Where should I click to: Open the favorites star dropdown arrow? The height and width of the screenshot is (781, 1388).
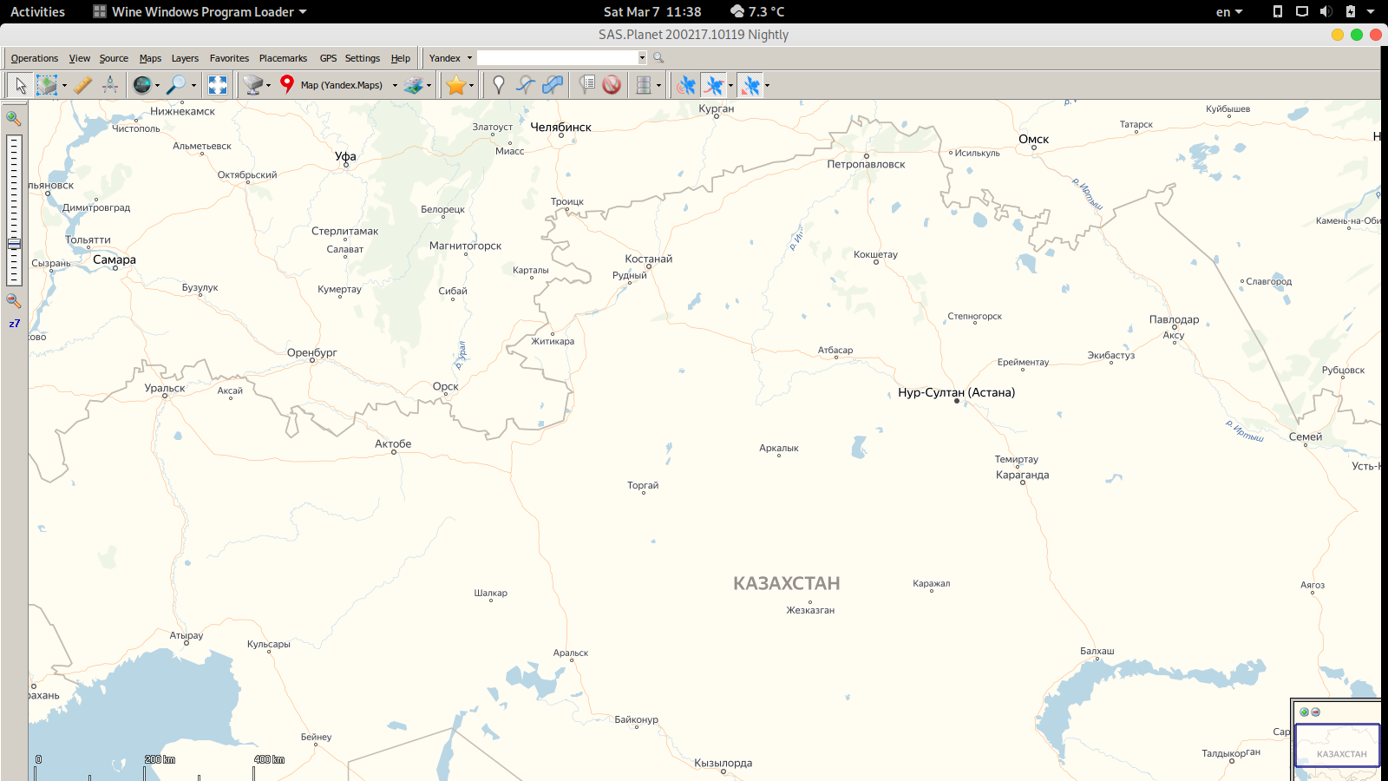point(471,85)
